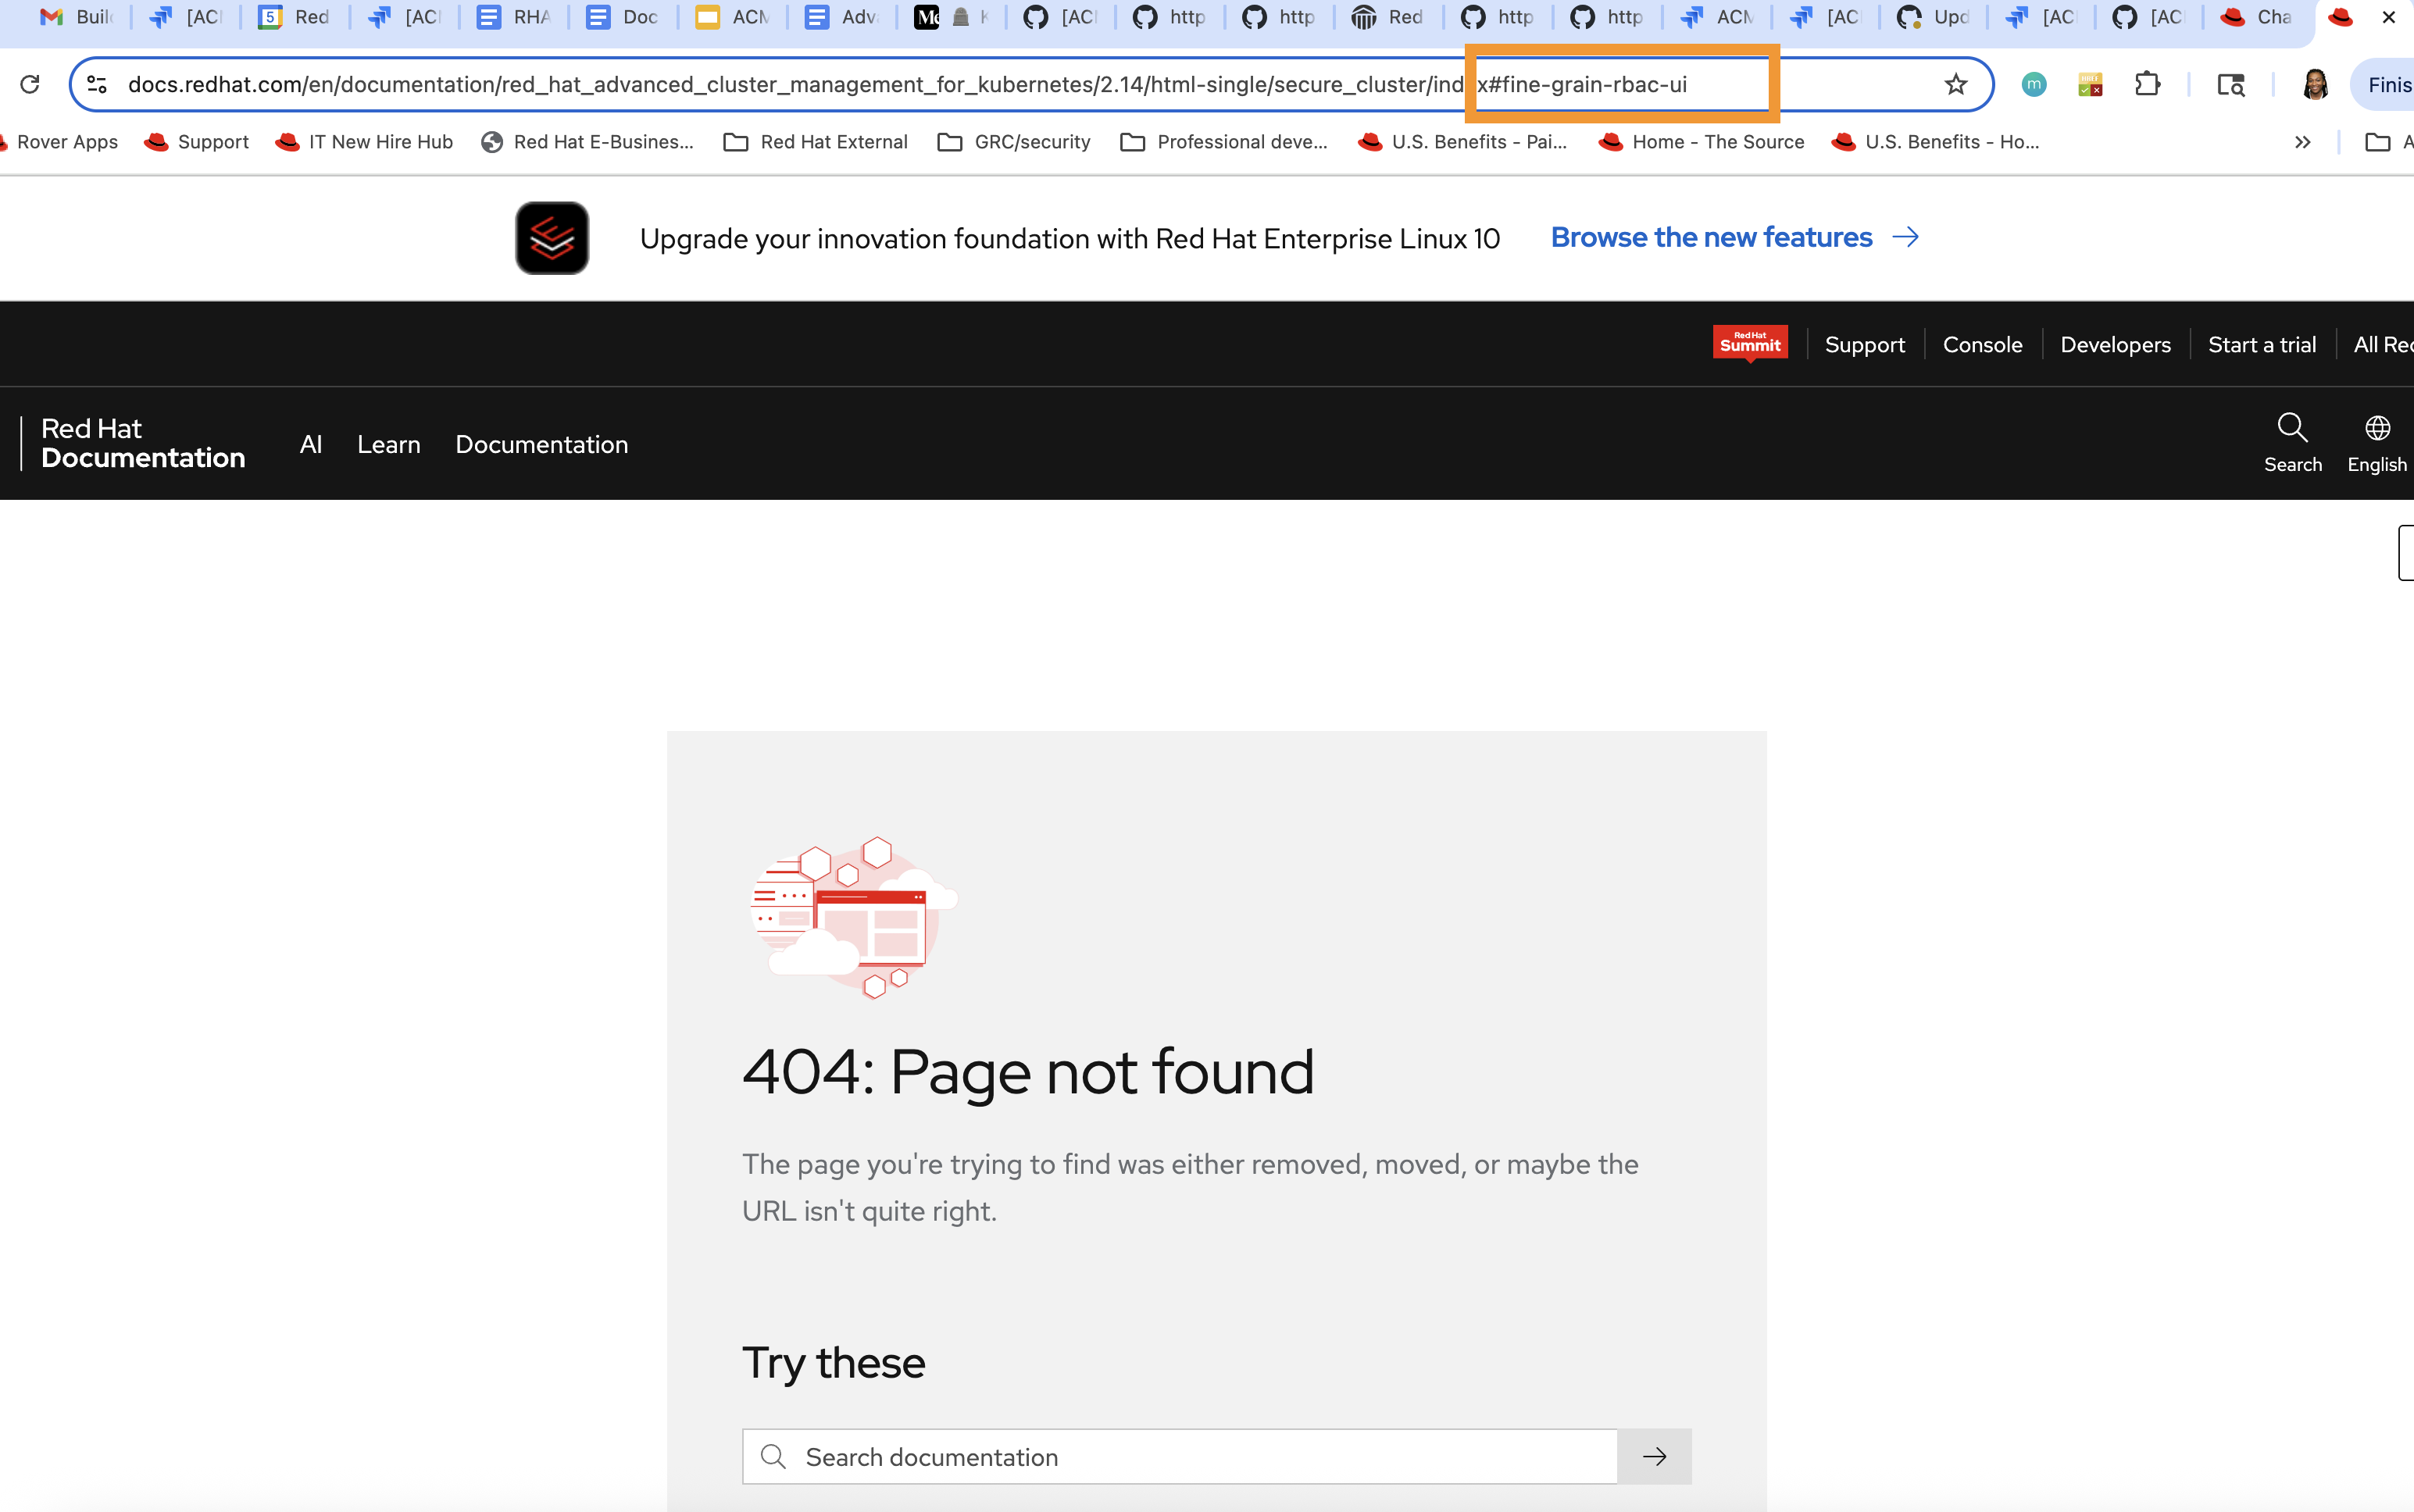Bookmark this page with star icon
Viewport: 2414px width, 1512px height.
[1955, 84]
